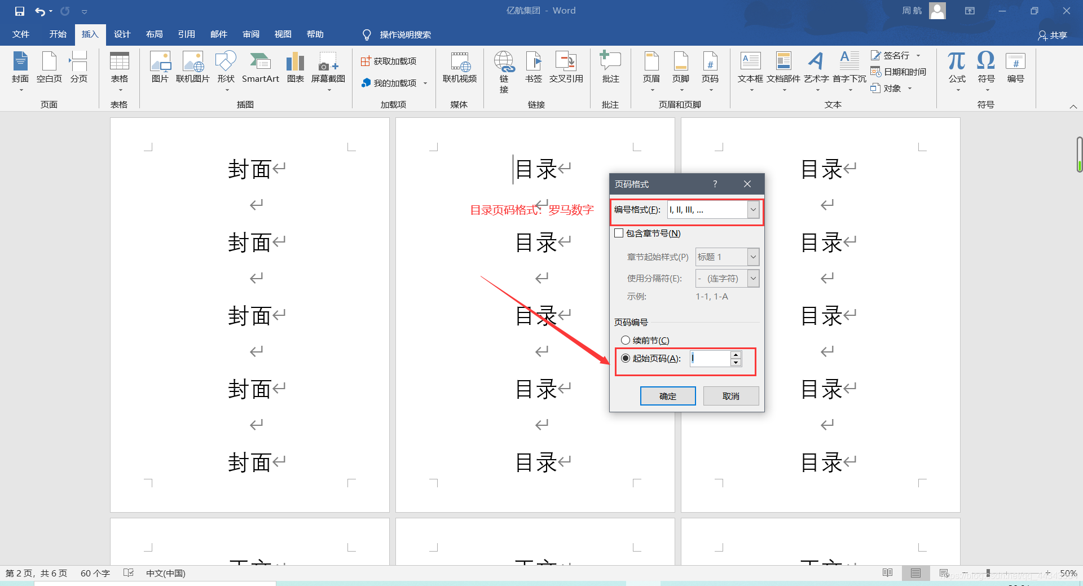
Task: Increase the starting page number spinner
Action: [x=736, y=355]
